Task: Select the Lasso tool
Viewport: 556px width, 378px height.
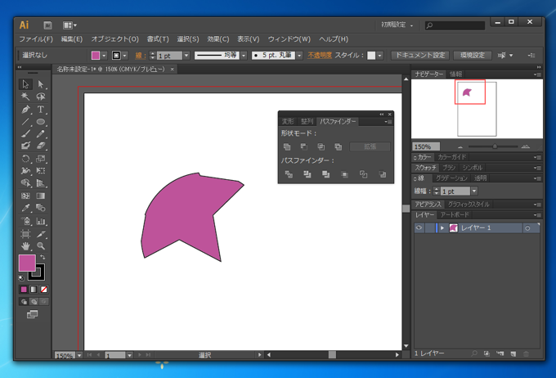Action: [41, 97]
